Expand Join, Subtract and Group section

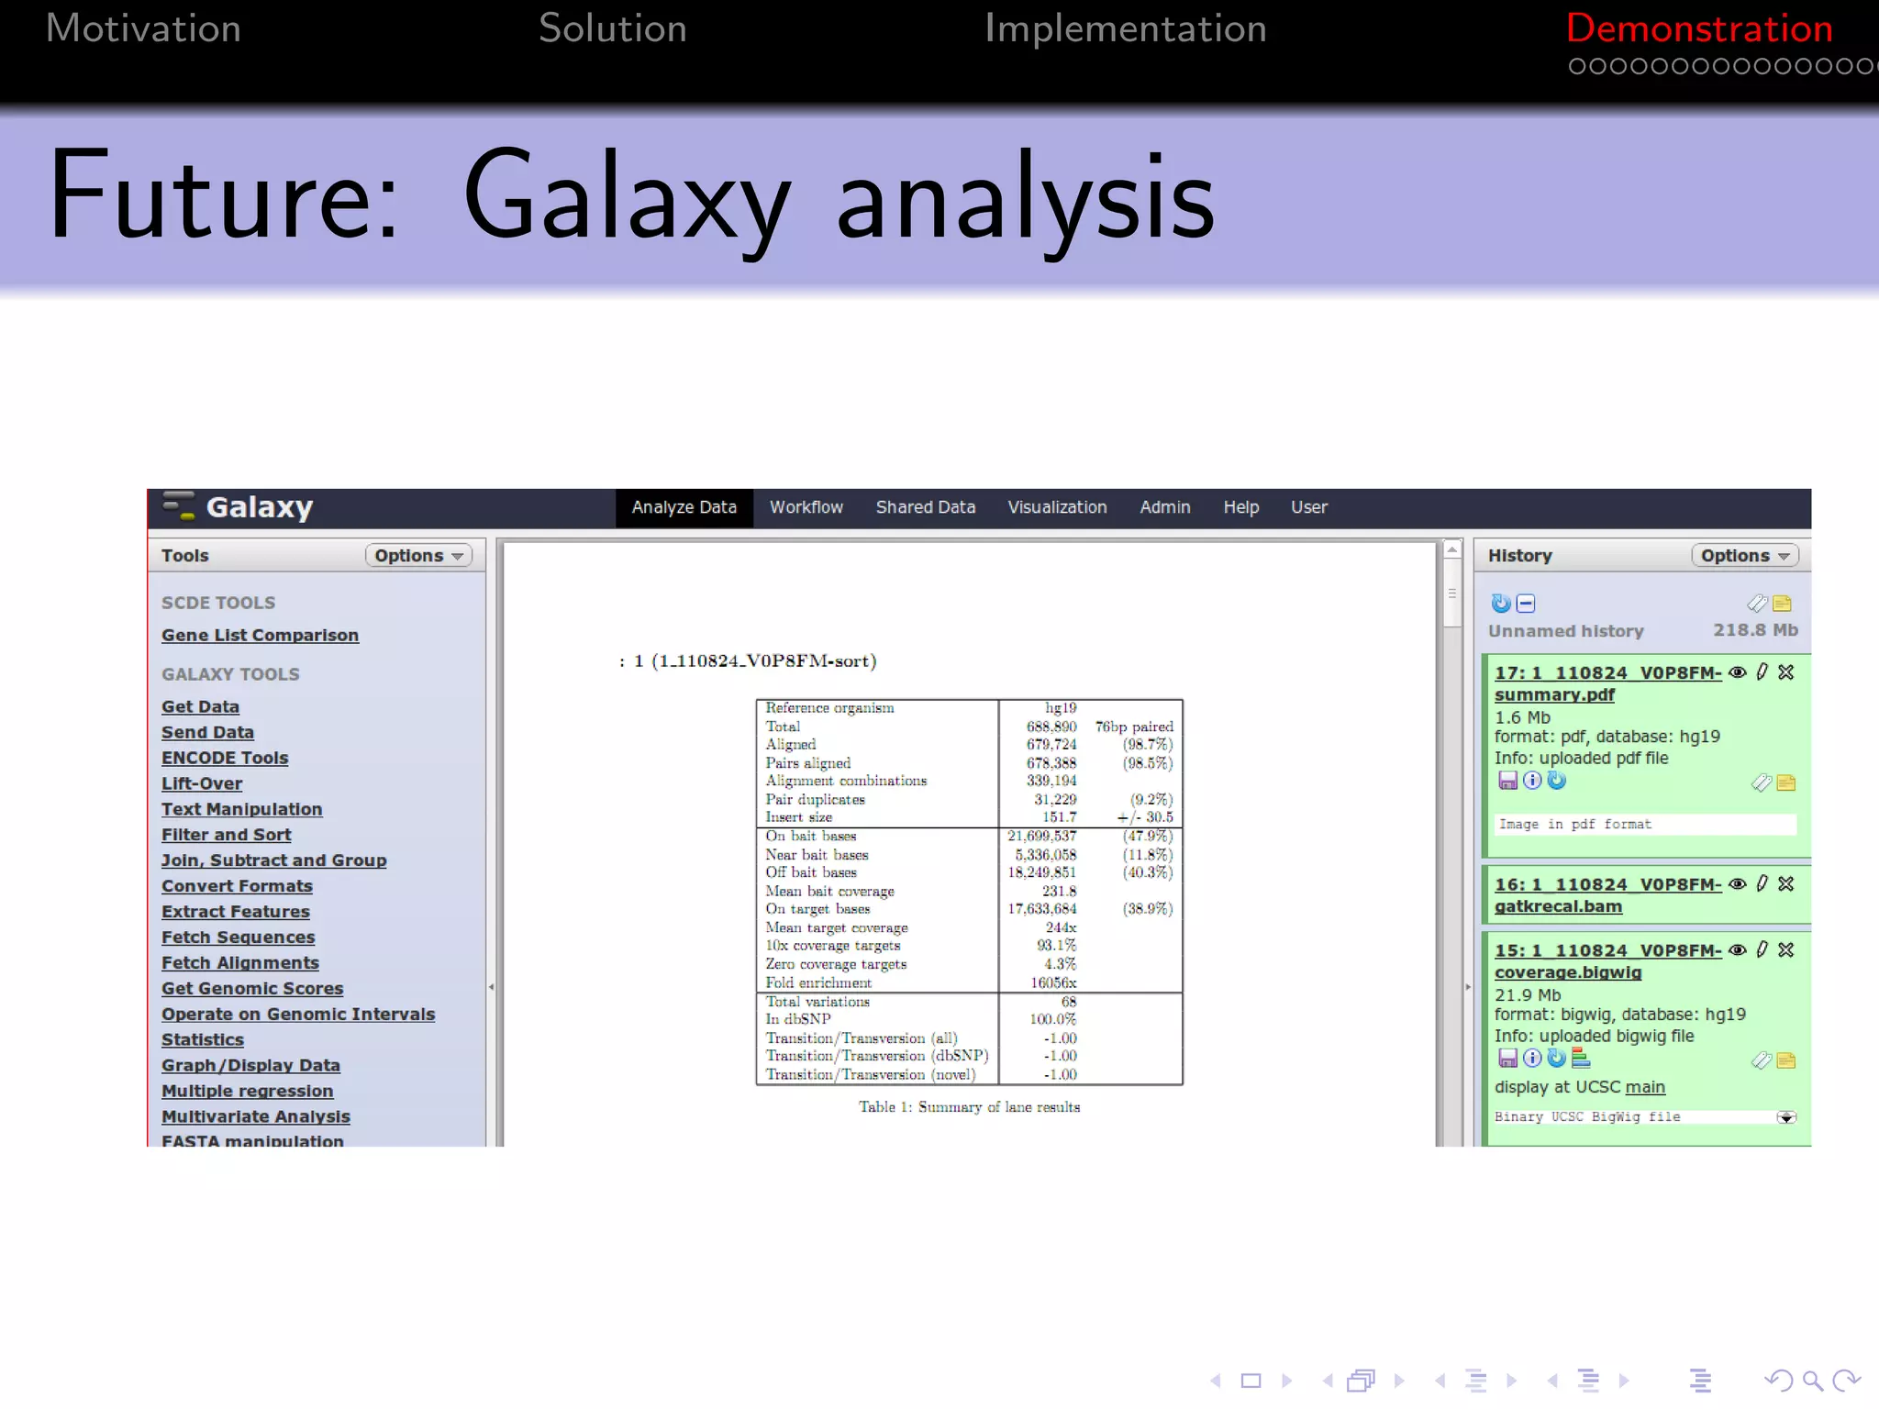274,860
